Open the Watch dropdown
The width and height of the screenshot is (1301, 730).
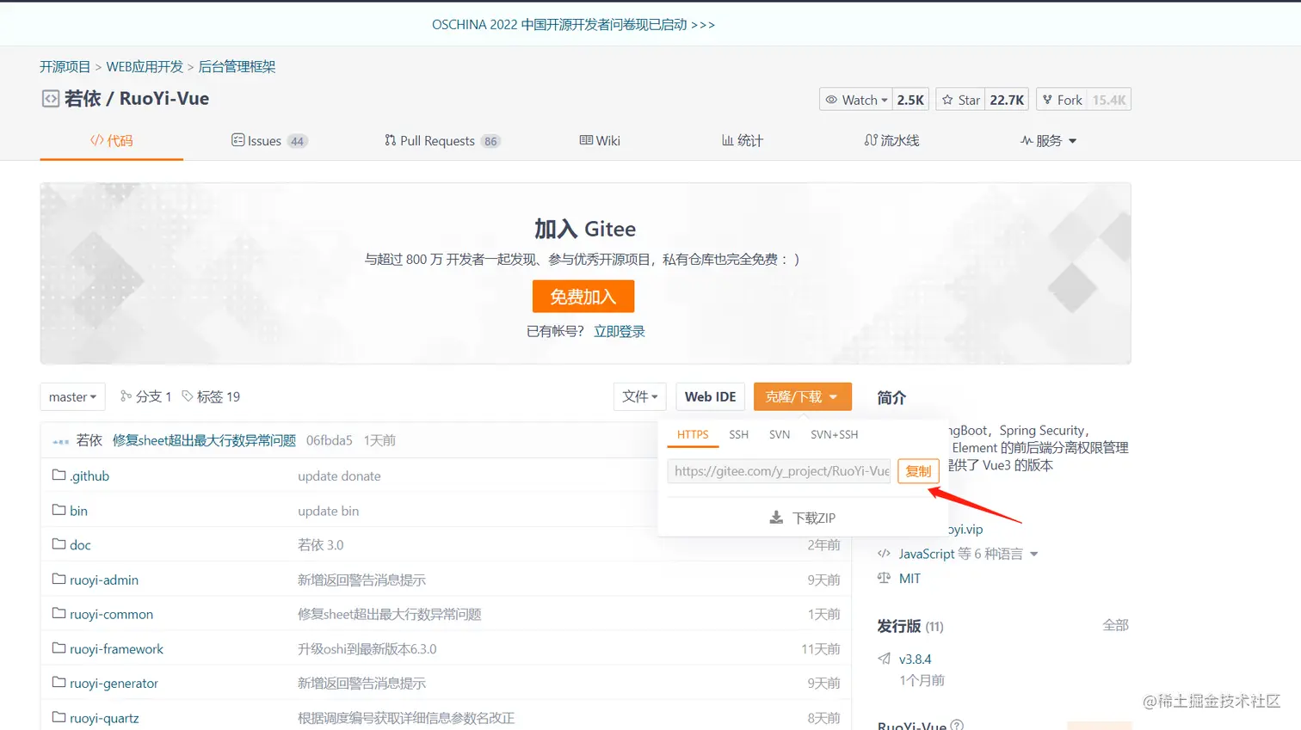click(x=856, y=100)
